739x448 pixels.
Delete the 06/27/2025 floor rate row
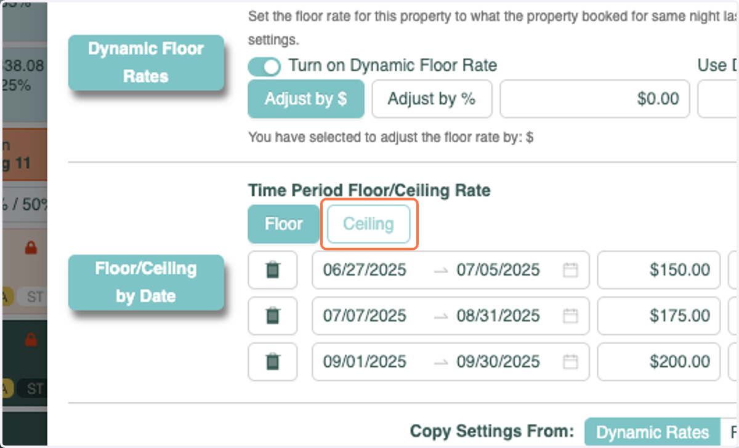coord(273,270)
